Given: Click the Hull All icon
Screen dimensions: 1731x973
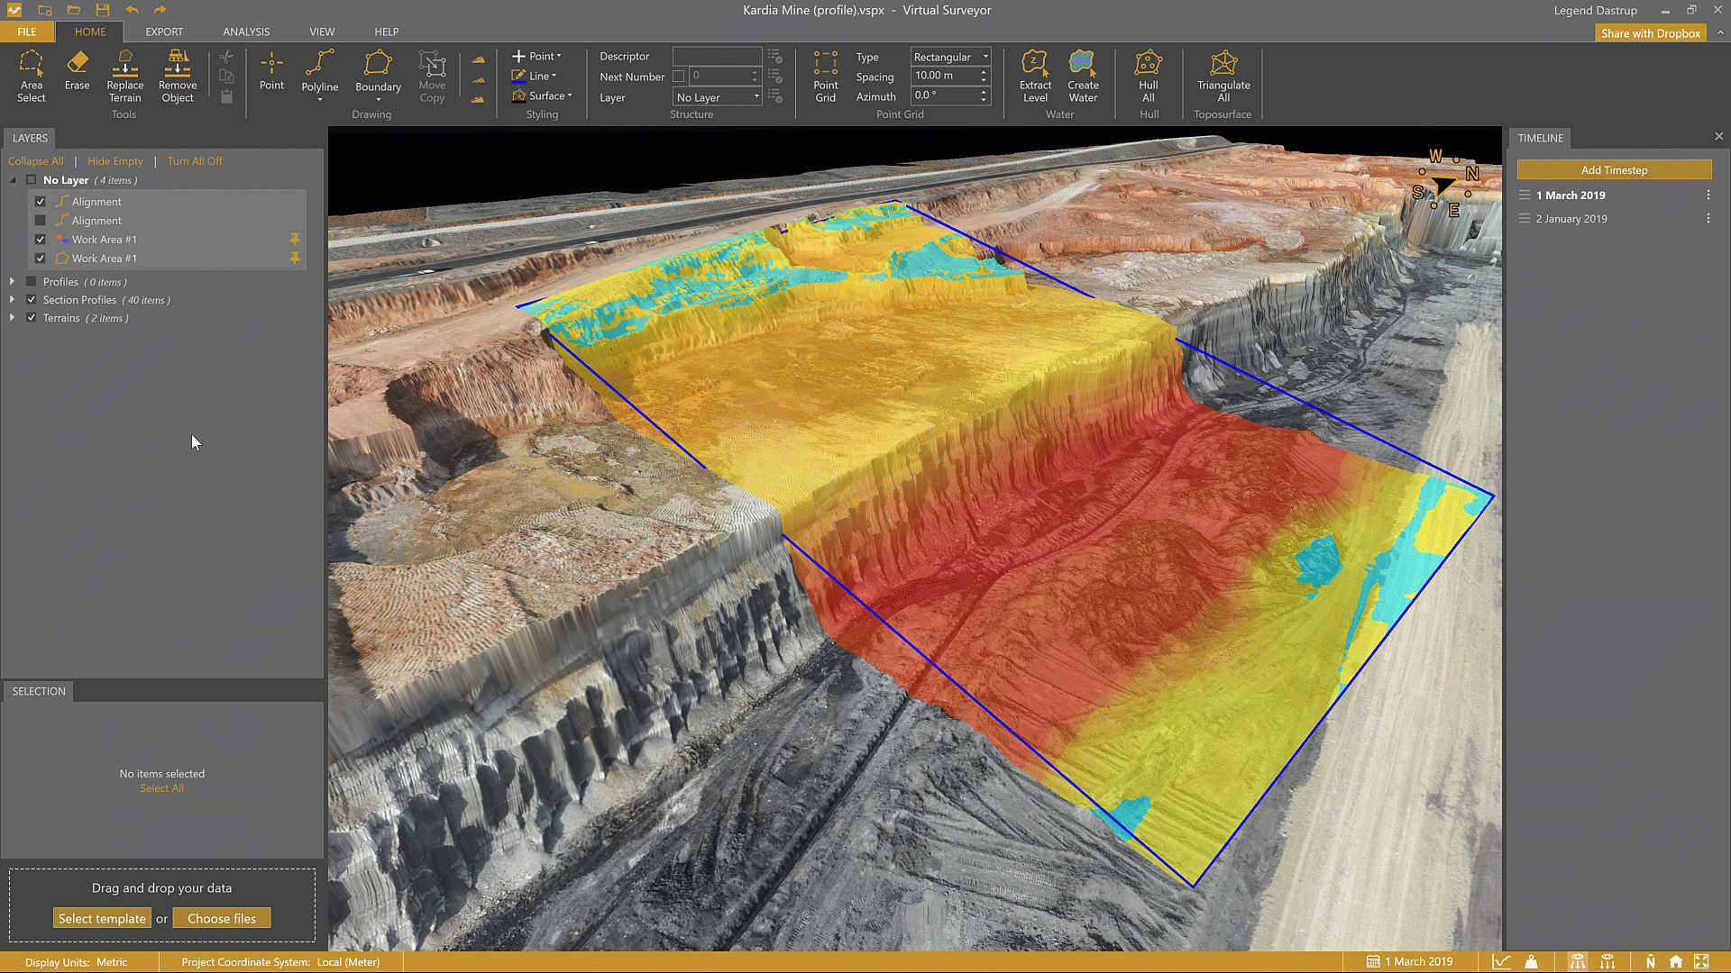Looking at the screenshot, I should point(1148,76).
